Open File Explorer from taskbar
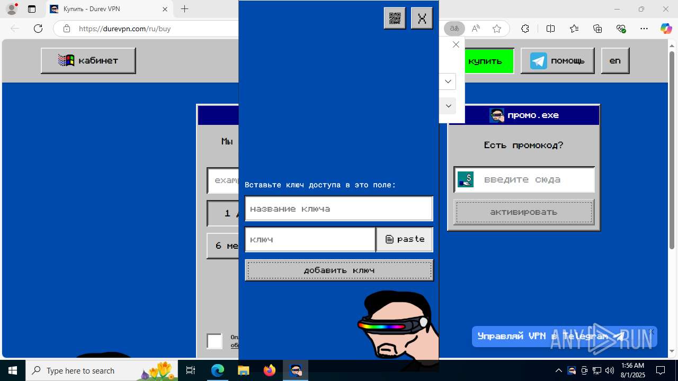Viewport: 678px width, 381px height. [x=243, y=370]
